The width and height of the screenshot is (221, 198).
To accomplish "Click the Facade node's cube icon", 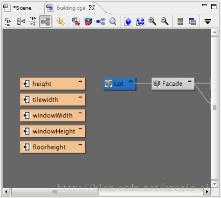I will 157,83.
